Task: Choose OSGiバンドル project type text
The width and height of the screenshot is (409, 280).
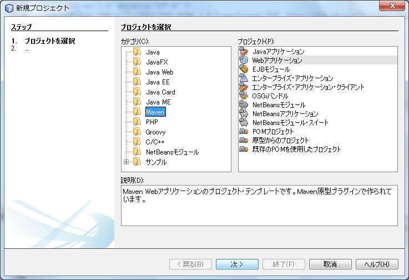Action: [x=270, y=96]
